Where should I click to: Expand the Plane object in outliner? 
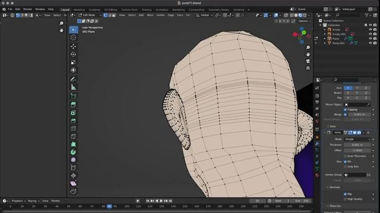(x=325, y=38)
